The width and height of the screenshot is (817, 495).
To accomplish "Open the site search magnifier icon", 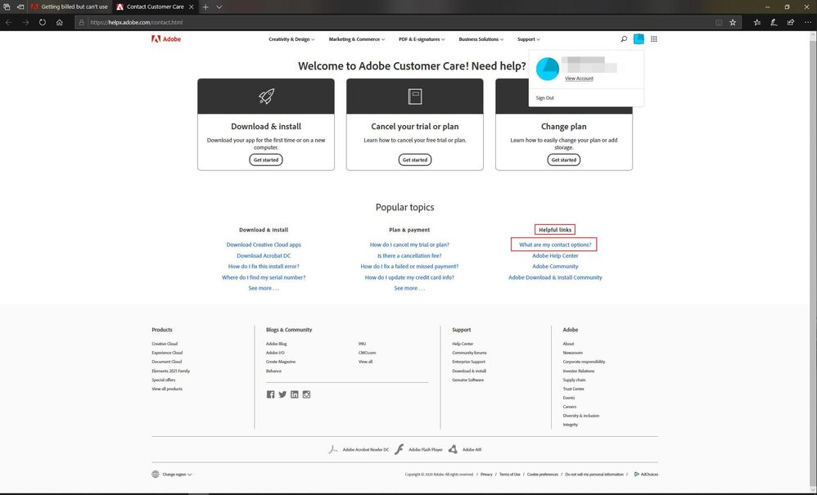I will (x=624, y=39).
